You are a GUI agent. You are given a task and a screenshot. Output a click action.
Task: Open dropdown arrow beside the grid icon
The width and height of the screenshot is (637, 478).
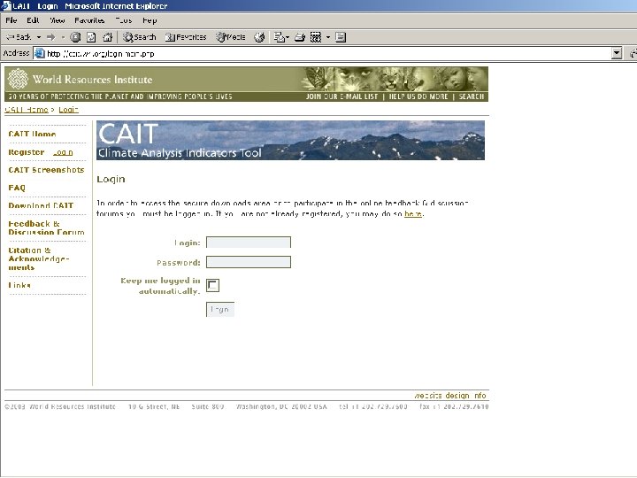click(x=328, y=37)
